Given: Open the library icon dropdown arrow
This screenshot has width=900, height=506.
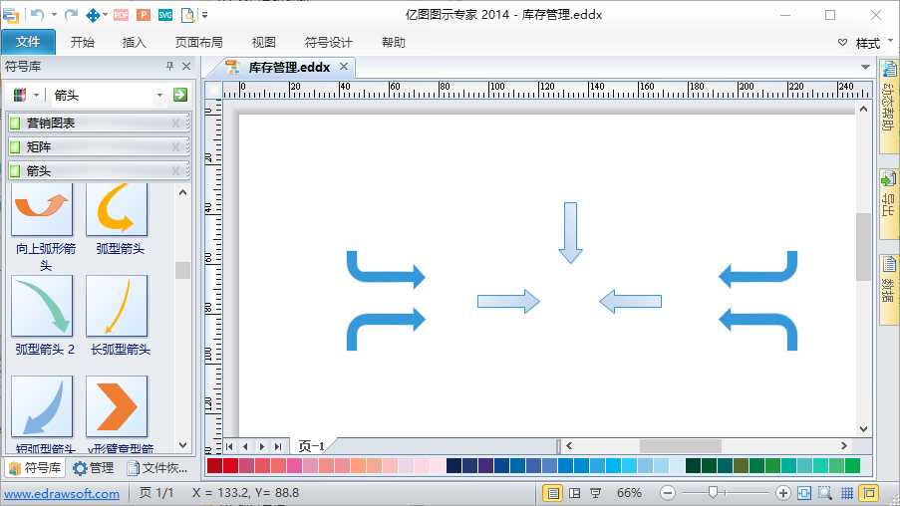Looking at the screenshot, I should point(36,95).
